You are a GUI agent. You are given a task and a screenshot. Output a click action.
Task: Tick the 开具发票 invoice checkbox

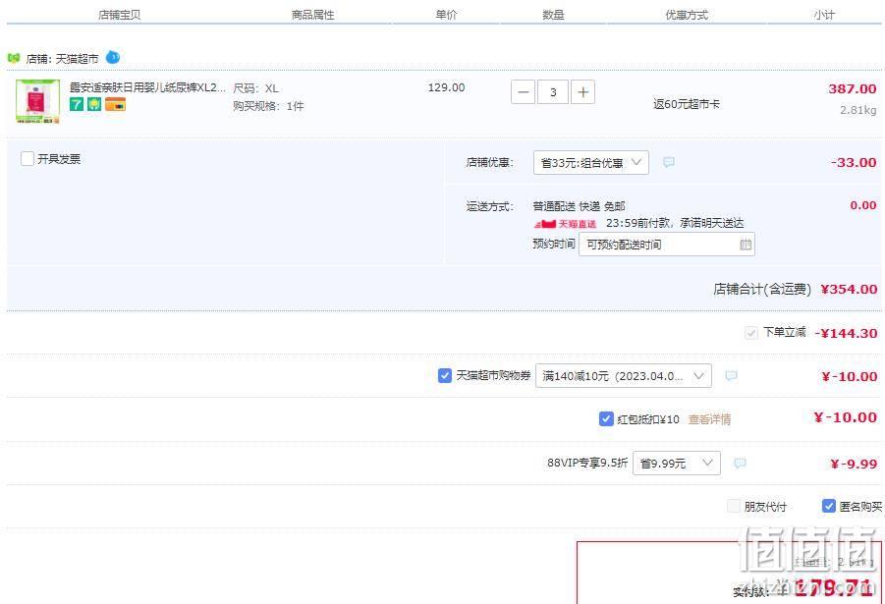28,159
